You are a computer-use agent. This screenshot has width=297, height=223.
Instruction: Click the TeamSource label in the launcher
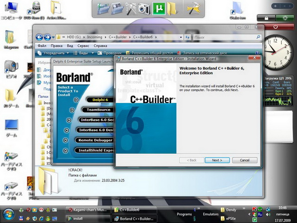[98, 110]
